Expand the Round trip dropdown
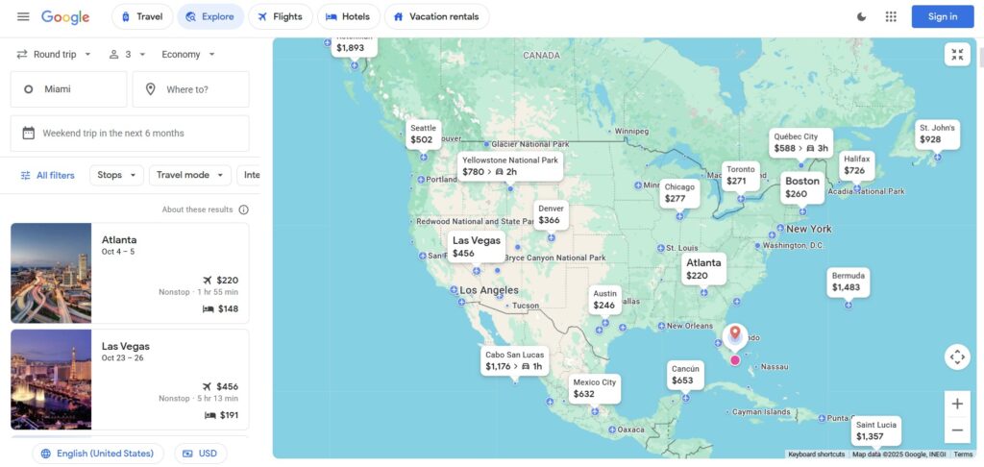Viewport: 984px width, 467px height. [x=54, y=55]
